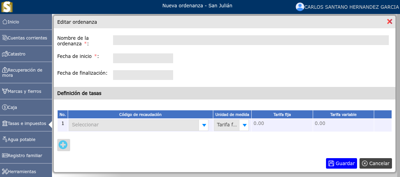400x177 pixels.
Task: Focus the Fecha de inicio field
Action: [x=143, y=58]
